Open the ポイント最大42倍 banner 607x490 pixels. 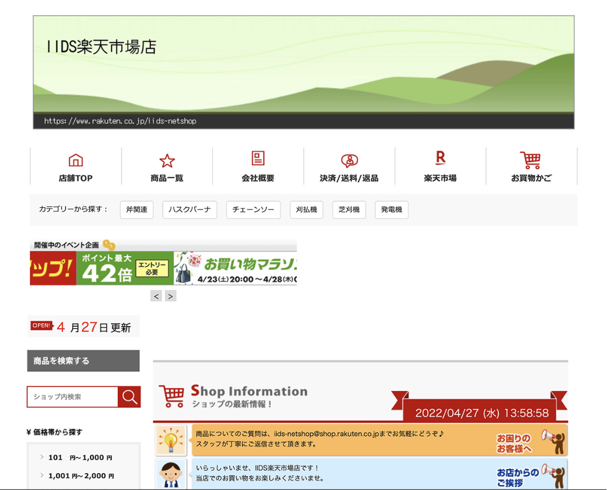tap(125, 268)
